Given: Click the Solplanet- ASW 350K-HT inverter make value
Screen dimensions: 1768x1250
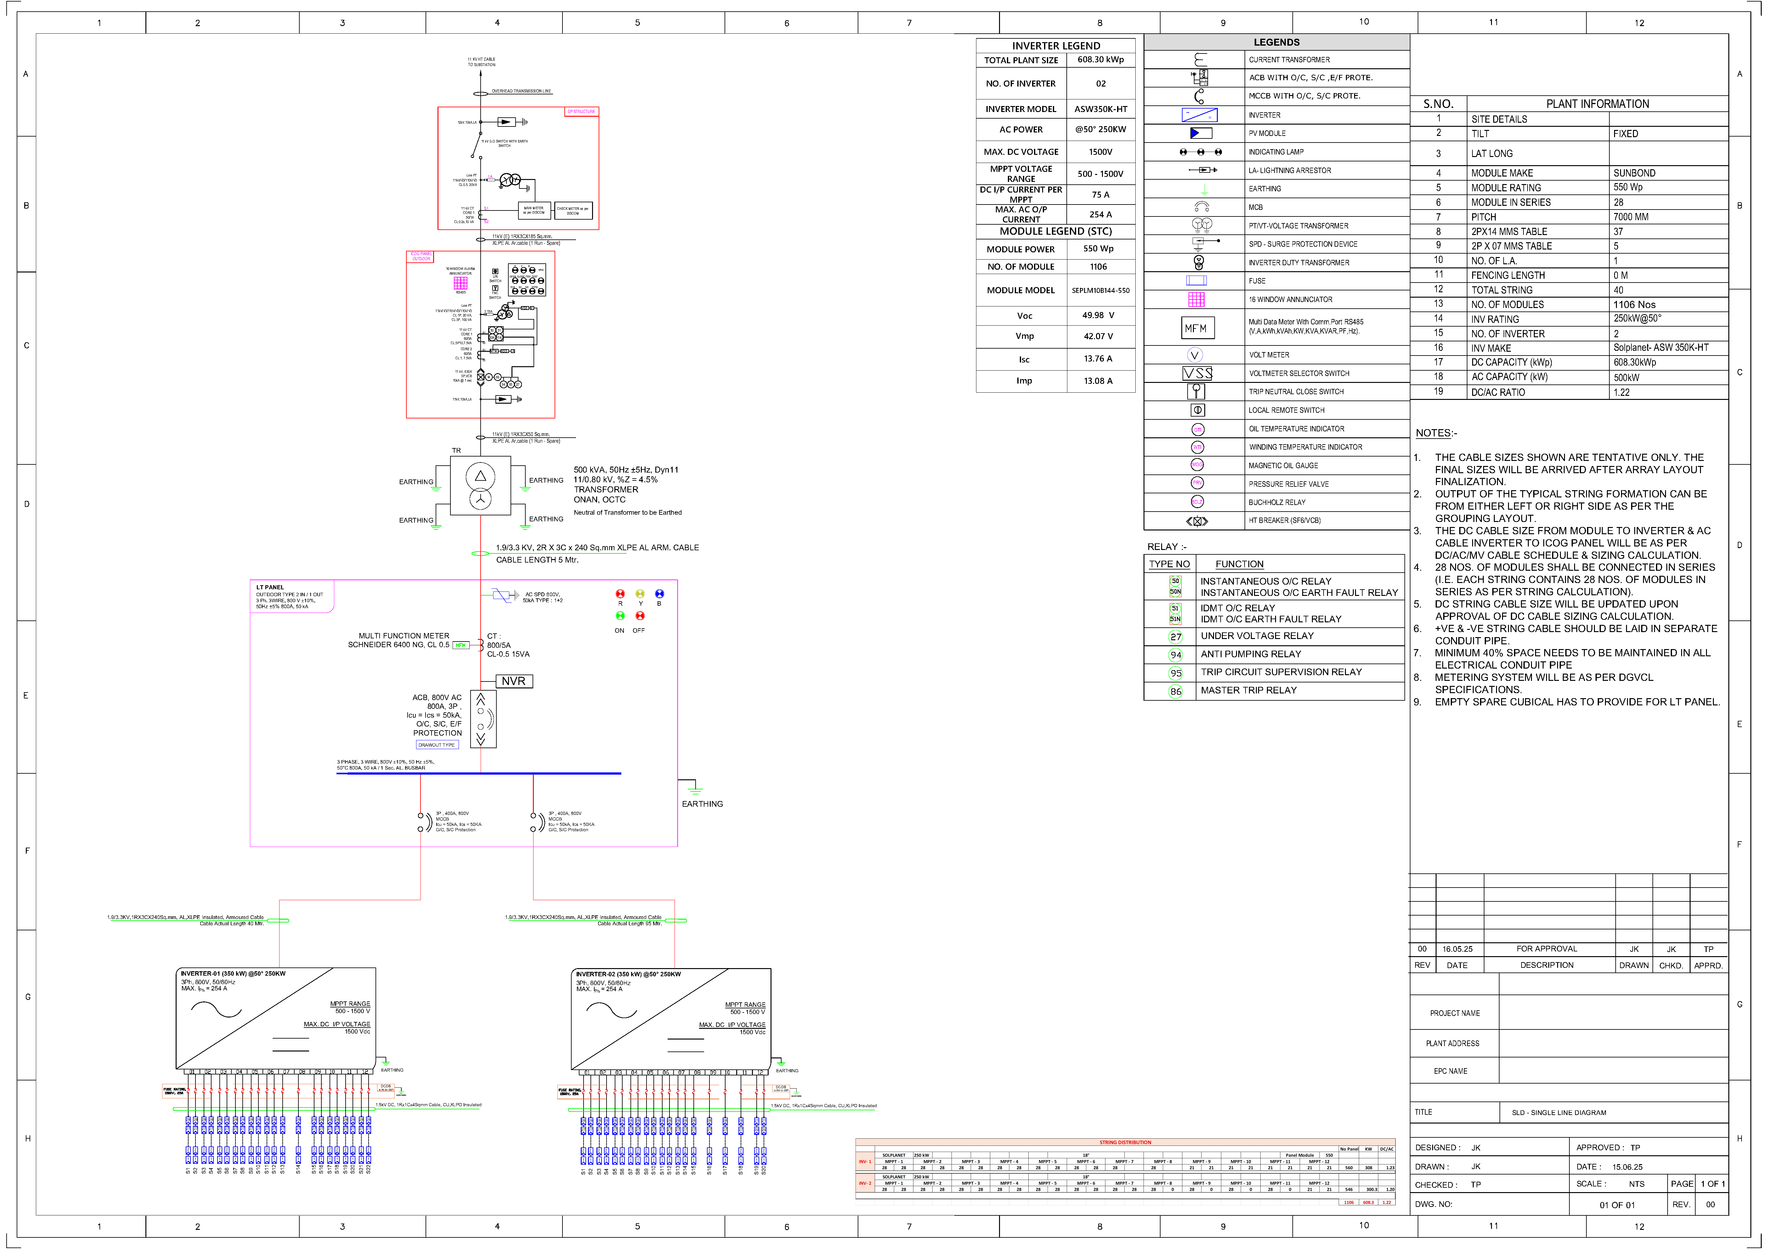Looking at the screenshot, I should pyautogui.click(x=1661, y=348).
